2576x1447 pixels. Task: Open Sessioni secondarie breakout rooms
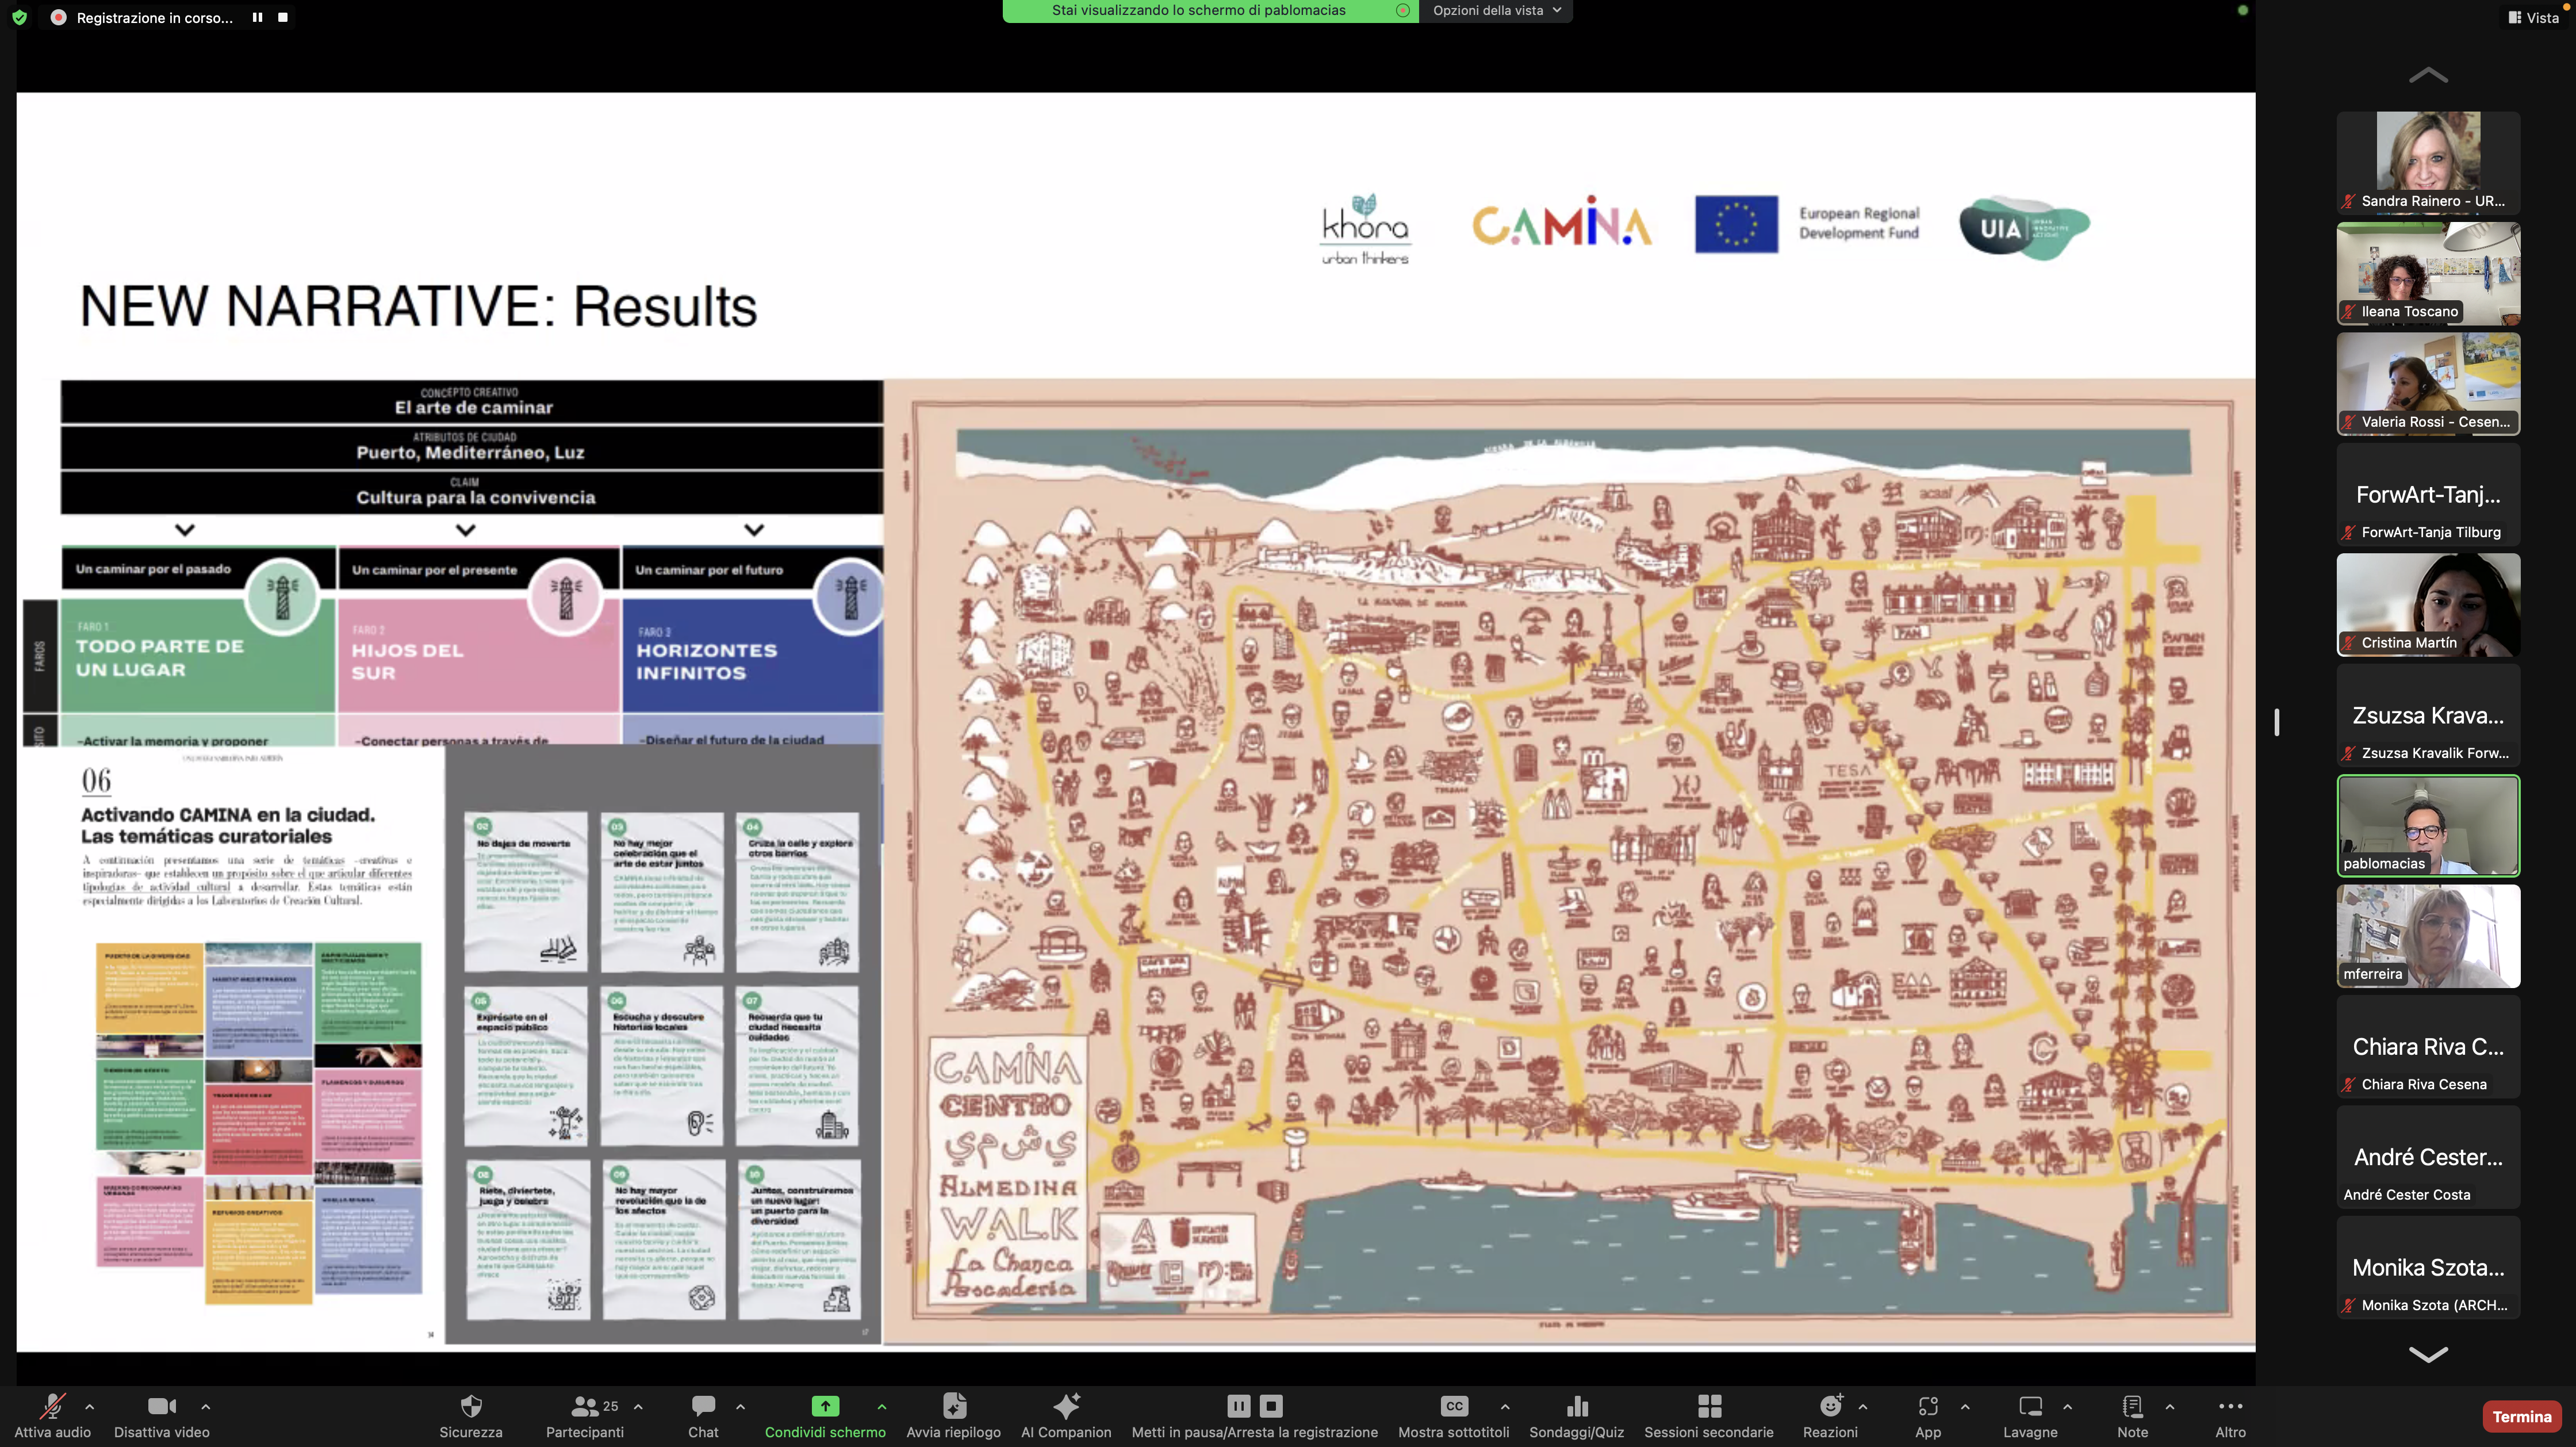point(1709,1407)
